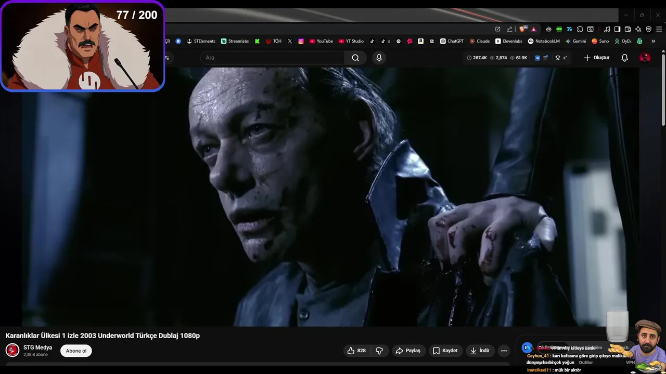This screenshot has width=666, height=374.
Task: Subscribe with the 'Abone ol' button
Action: tap(76, 351)
